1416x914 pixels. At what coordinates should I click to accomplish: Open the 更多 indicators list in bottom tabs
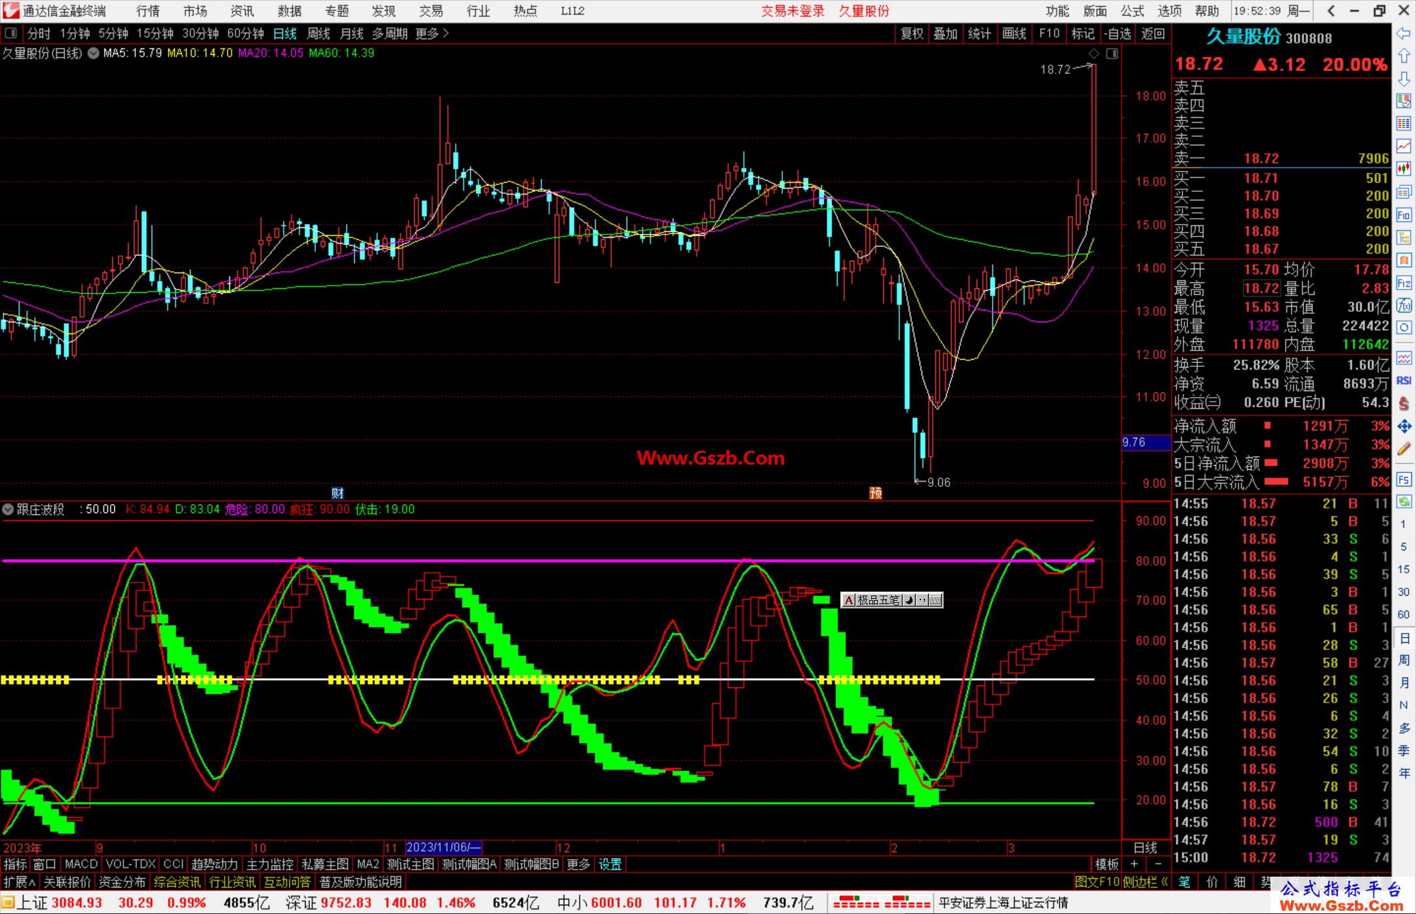pos(578,864)
